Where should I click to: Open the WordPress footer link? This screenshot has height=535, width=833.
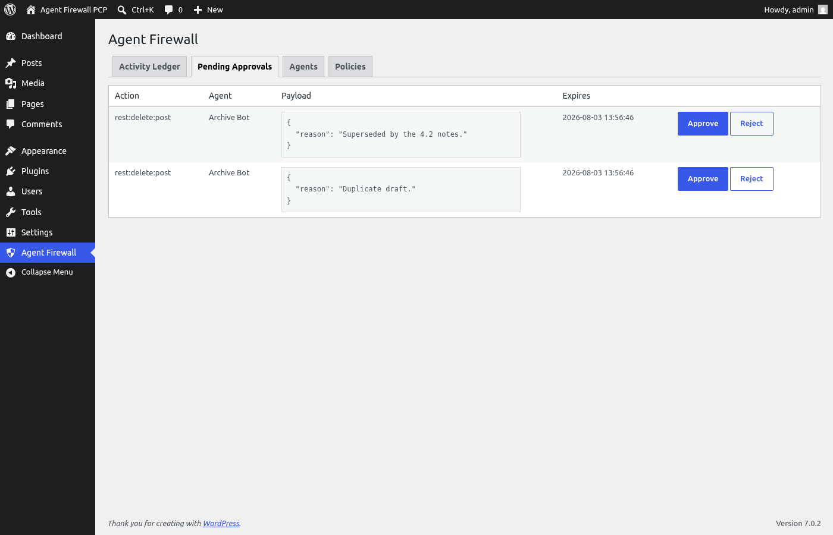[221, 524]
